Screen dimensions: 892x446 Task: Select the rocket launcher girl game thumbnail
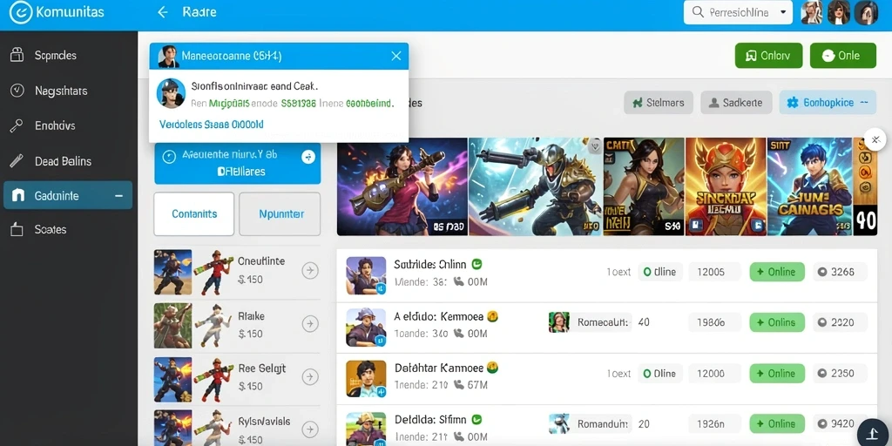(x=402, y=186)
